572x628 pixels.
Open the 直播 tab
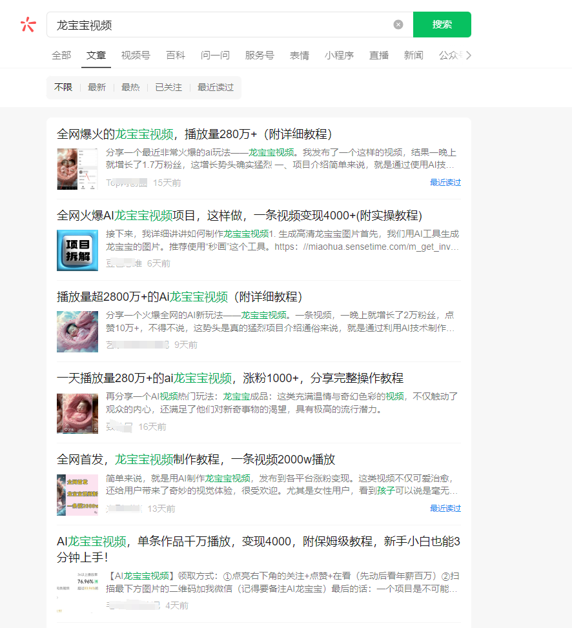(x=379, y=56)
